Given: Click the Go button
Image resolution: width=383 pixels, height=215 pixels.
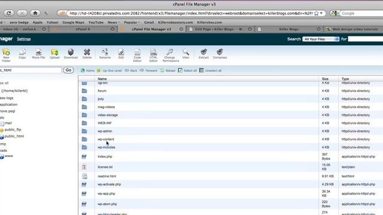Looking at the screenshot, I should pyautogui.click(x=68, y=70).
